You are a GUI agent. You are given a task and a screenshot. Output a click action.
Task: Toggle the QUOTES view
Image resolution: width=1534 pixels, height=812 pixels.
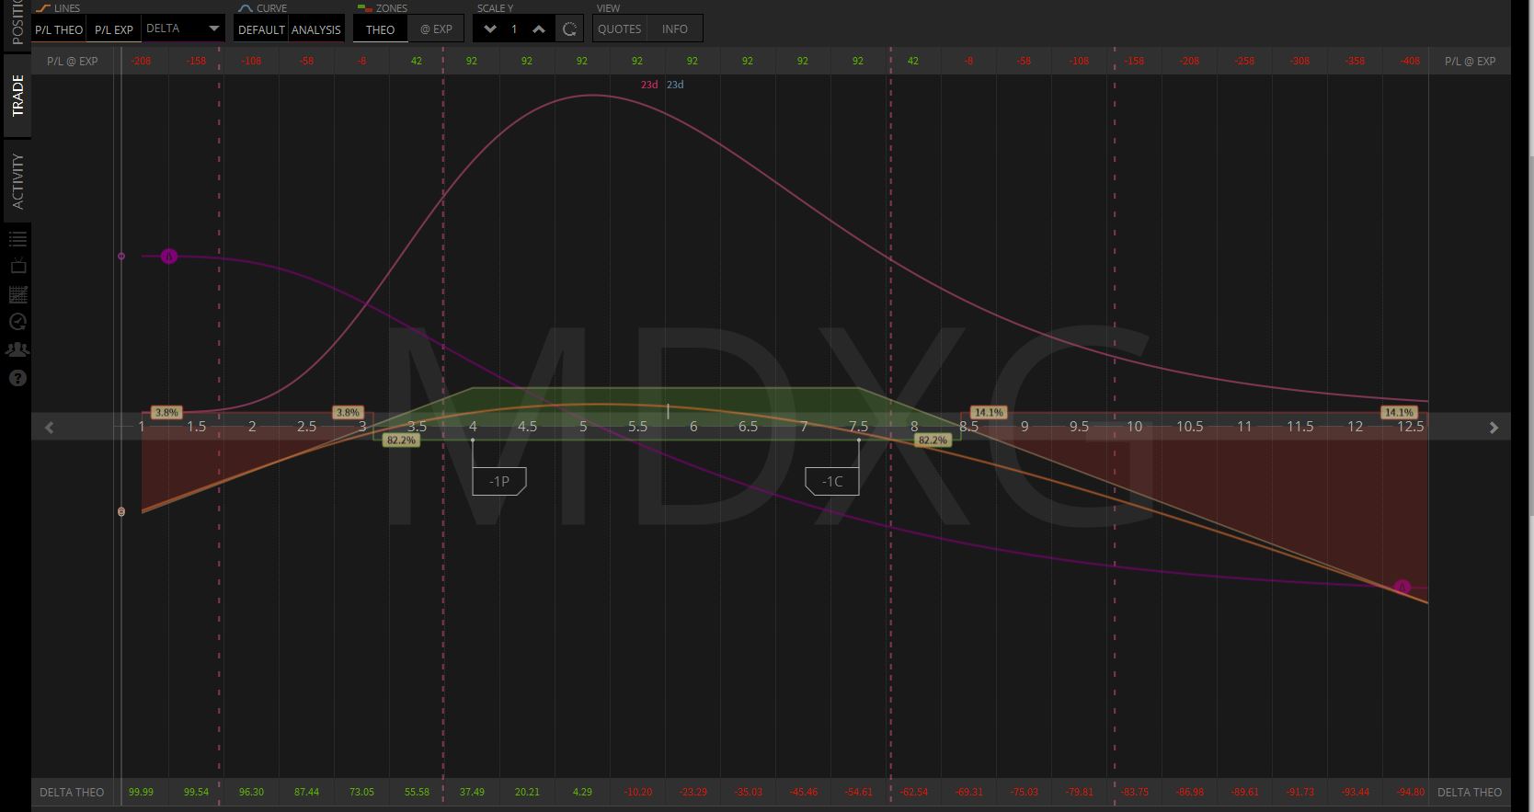pos(620,29)
